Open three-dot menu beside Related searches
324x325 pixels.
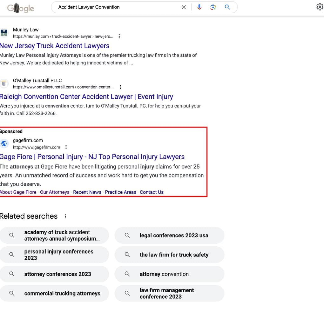point(65,216)
